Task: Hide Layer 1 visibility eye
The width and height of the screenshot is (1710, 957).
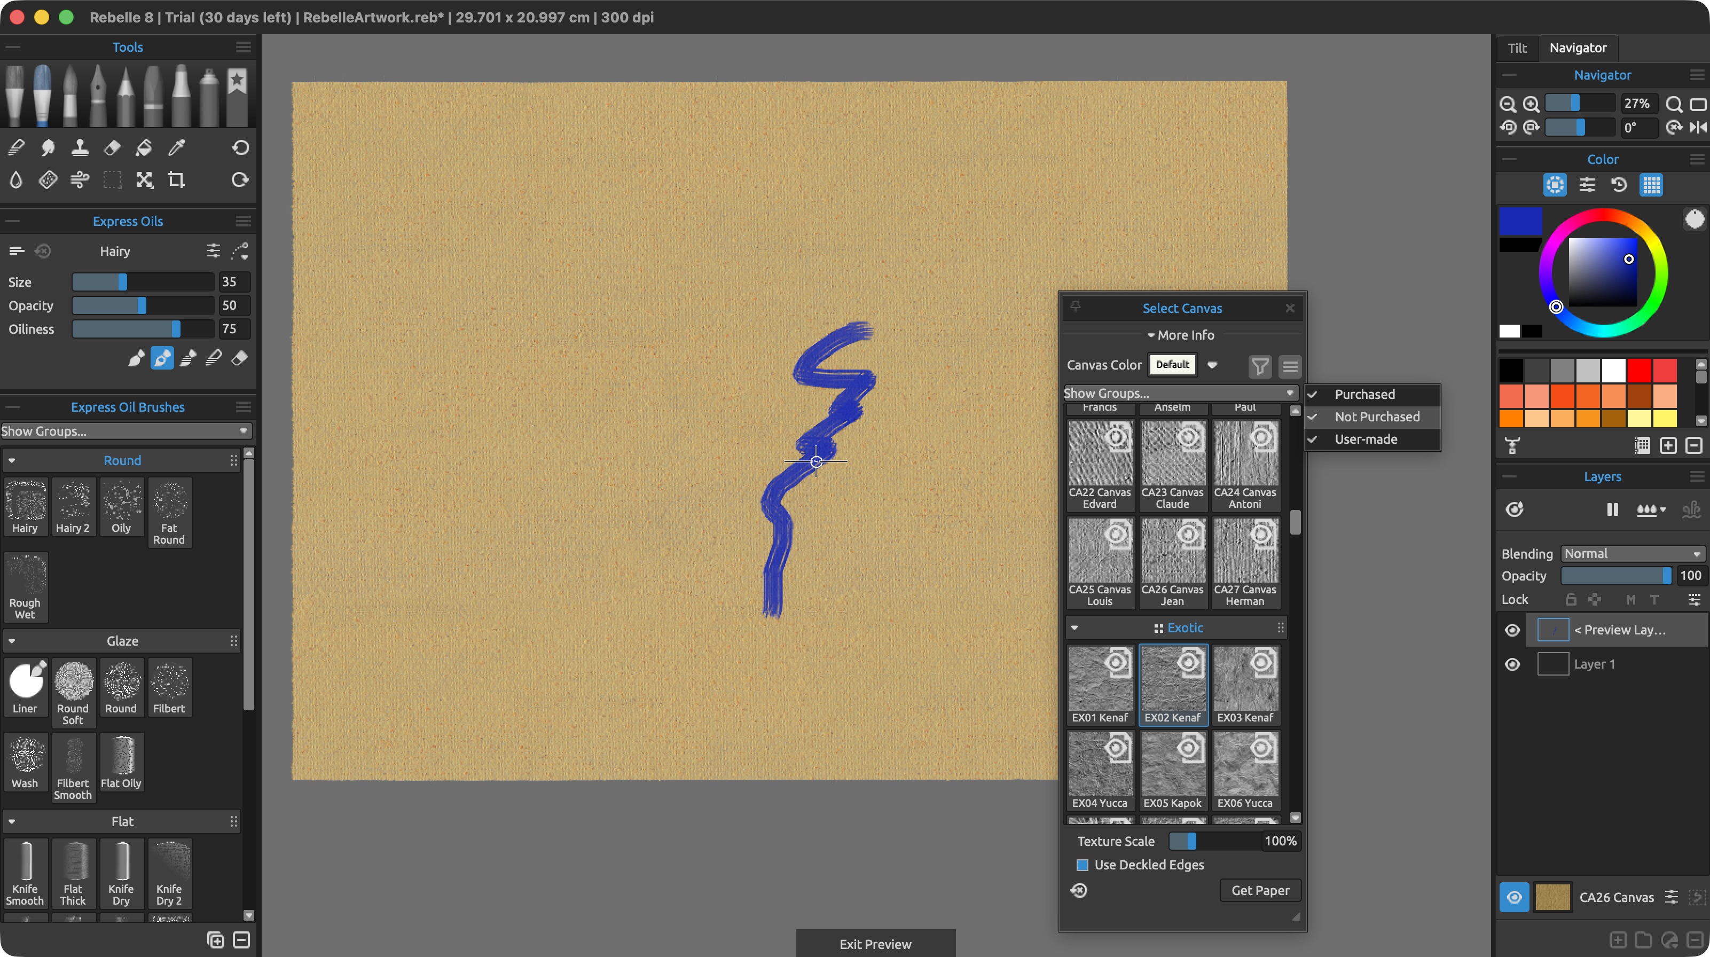Action: click(1512, 664)
